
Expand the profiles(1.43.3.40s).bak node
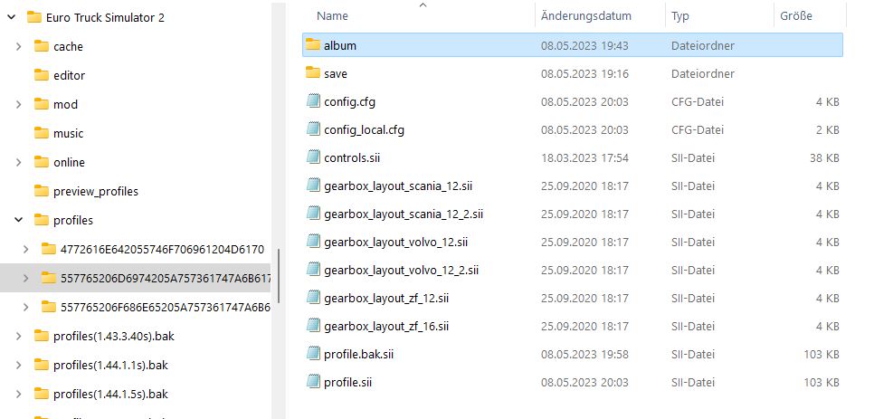point(19,336)
